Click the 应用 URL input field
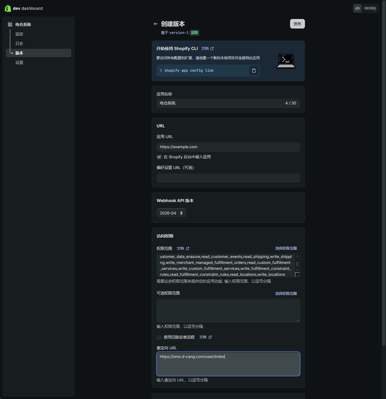386x399 pixels. 228,147
